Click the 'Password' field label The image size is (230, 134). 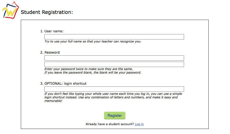click(x=52, y=53)
